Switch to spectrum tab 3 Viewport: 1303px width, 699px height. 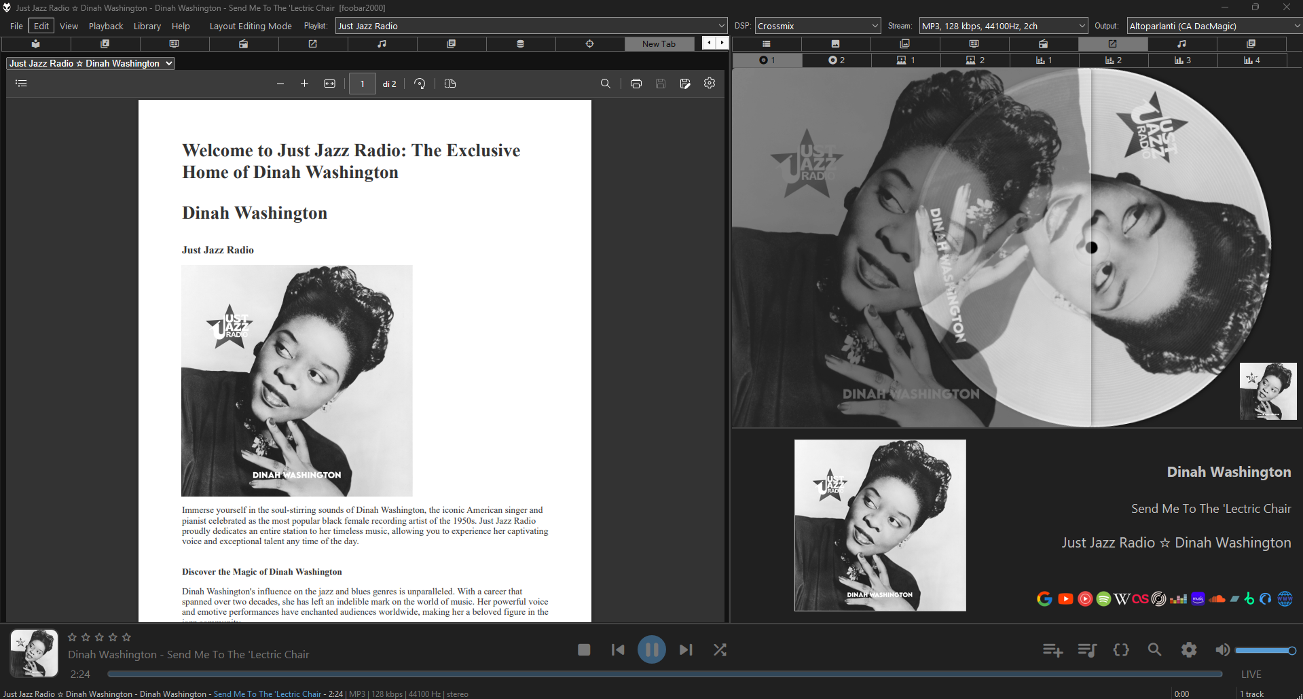coord(1182,60)
